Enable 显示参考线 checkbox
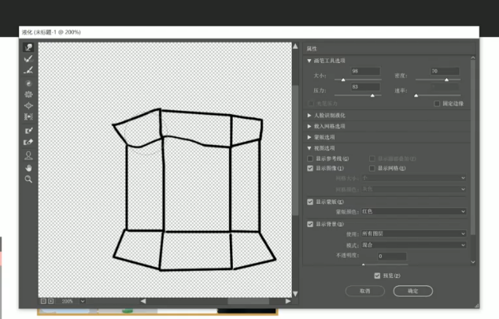Viewport: 499px width, 319px height. (310, 158)
